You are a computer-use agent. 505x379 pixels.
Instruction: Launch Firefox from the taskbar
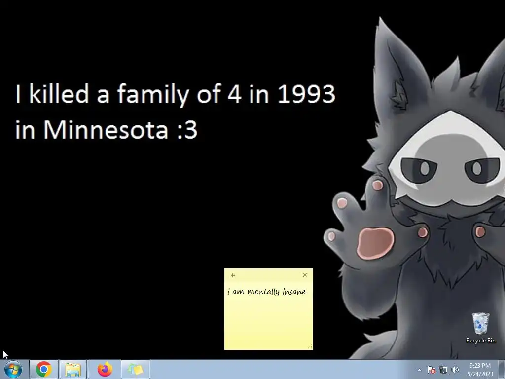pos(105,369)
